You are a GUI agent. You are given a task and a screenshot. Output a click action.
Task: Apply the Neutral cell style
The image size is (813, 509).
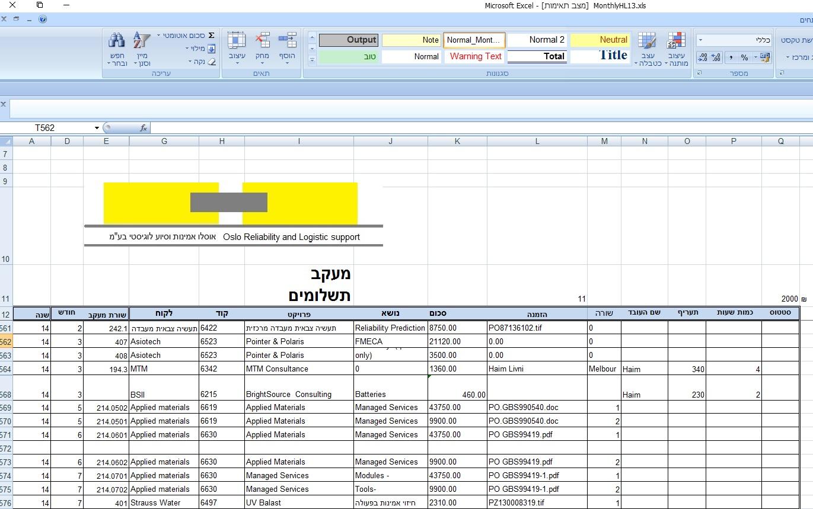point(600,40)
